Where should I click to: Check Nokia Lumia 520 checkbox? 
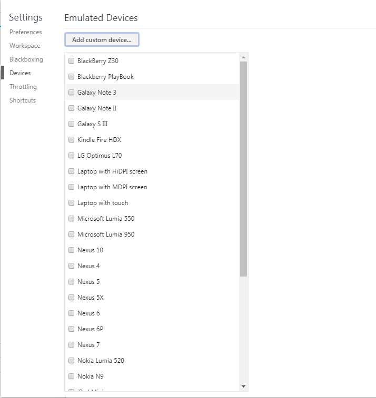pyautogui.click(x=72, y=360)
